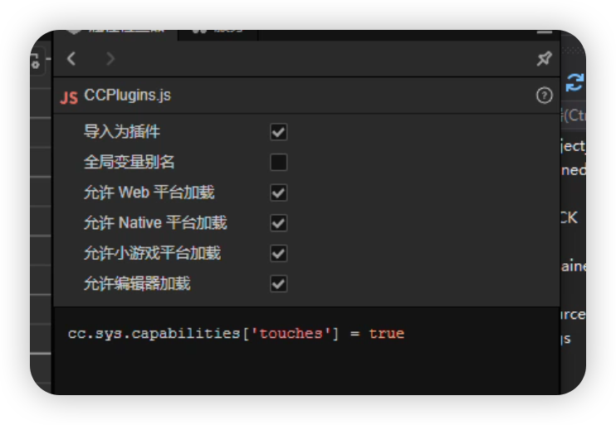Click the CCPlugins.js file name

tap(127, 95)
